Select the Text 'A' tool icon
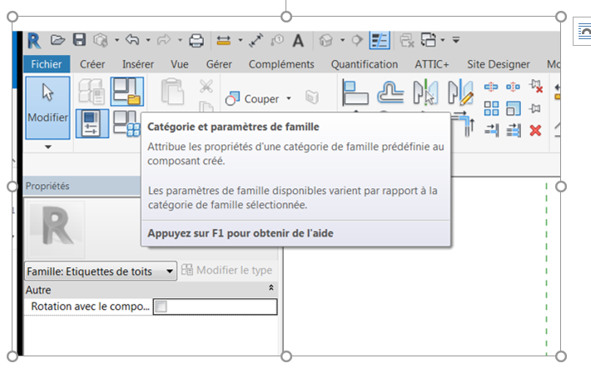The image size is (591, 388). [x=297, y=40]
